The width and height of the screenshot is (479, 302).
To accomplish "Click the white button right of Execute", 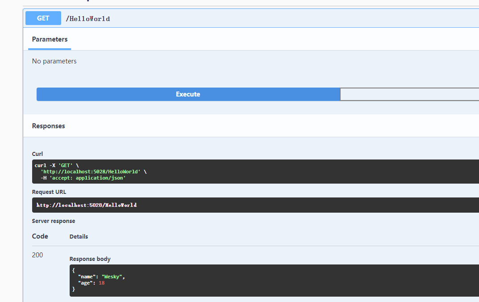I will [x=409, y=94].
